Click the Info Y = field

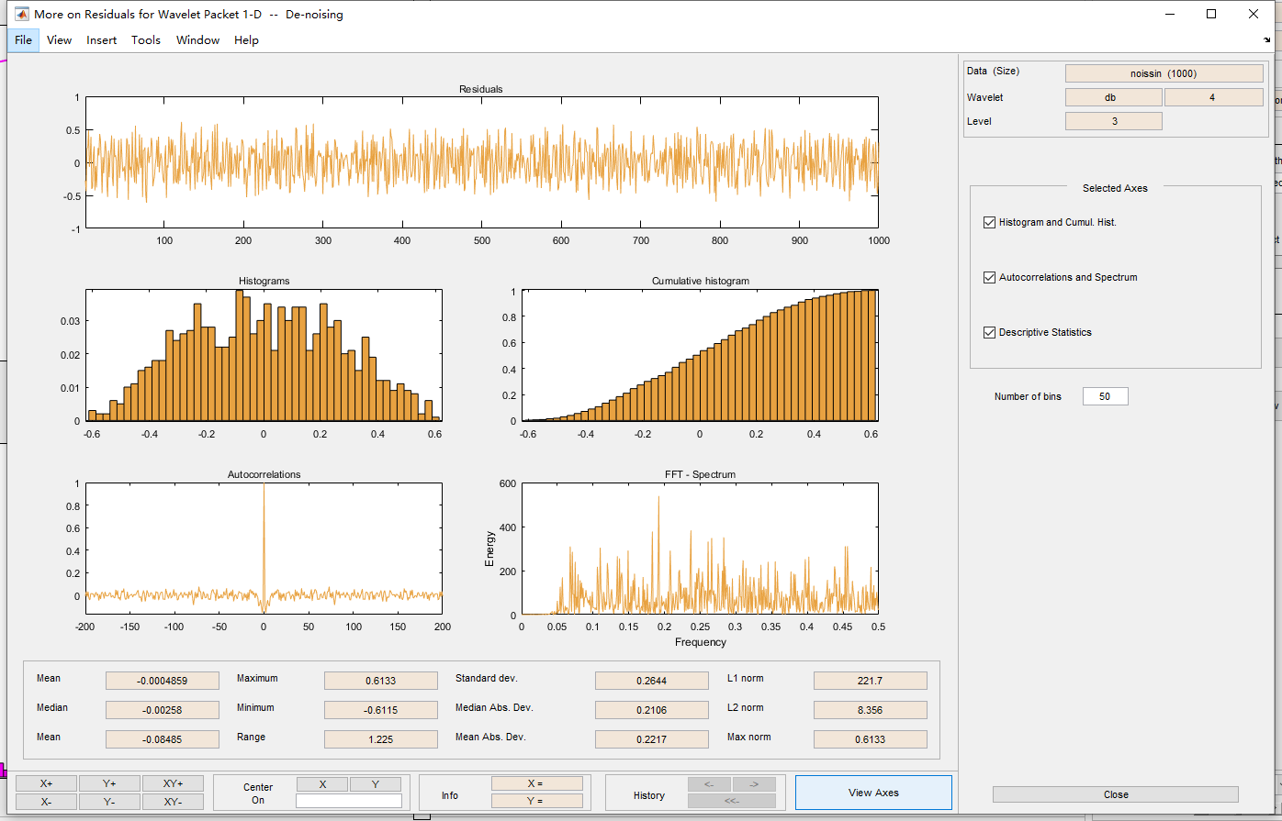tap(537, 801)
